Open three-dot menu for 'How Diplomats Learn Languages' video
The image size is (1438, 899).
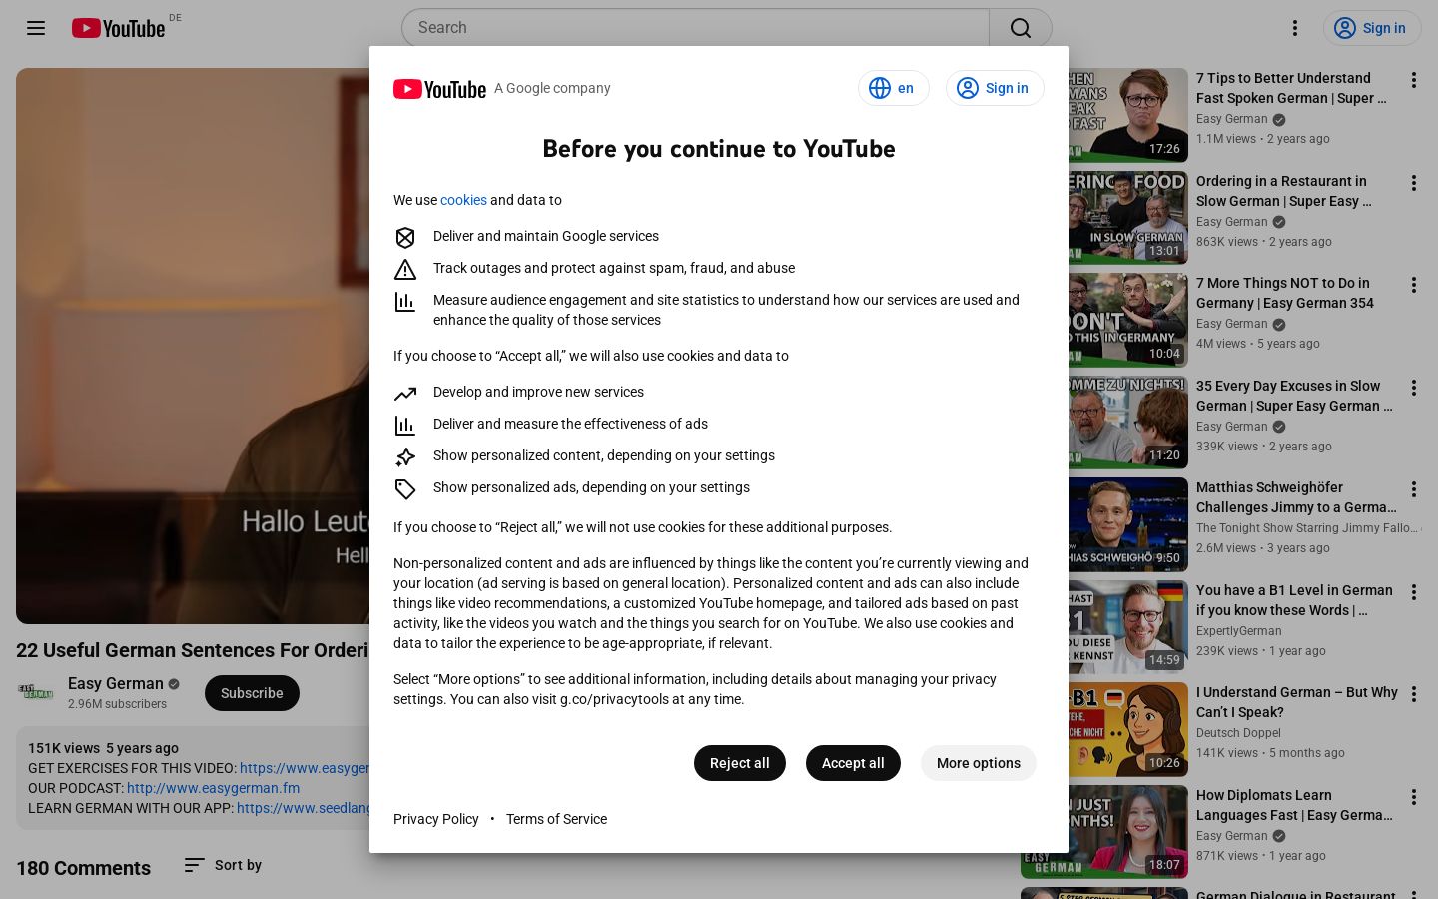point(1414,797)
